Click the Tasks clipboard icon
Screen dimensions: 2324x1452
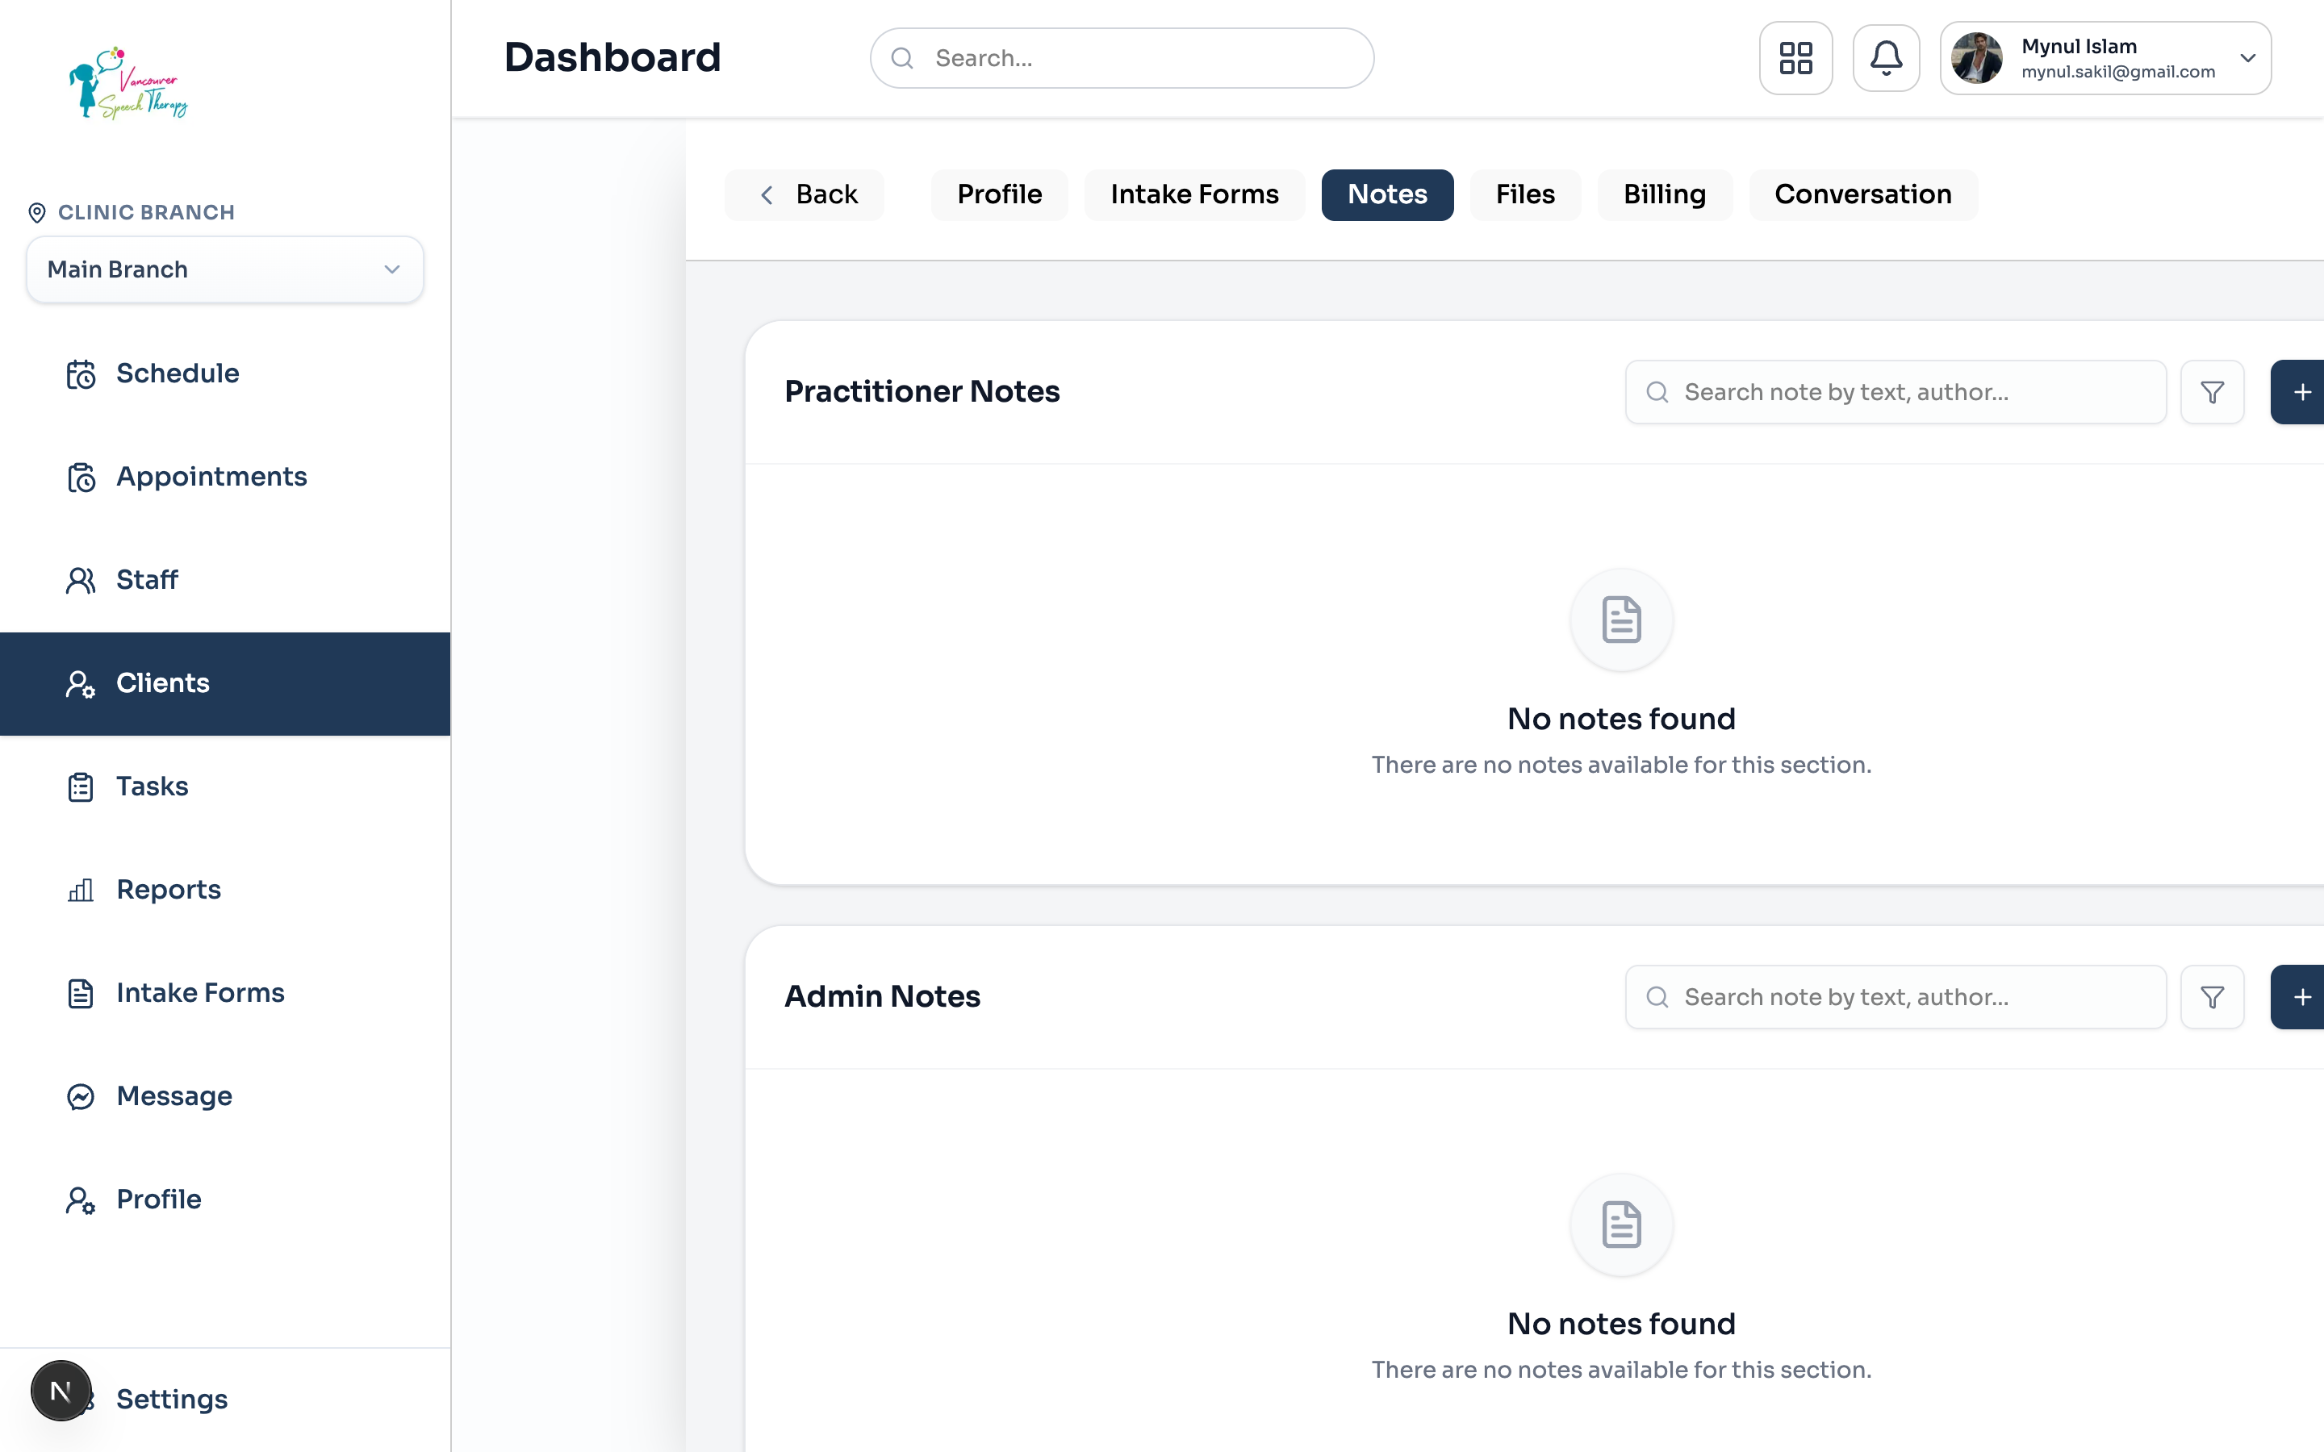pyautogui.click(x=81, y=786)
